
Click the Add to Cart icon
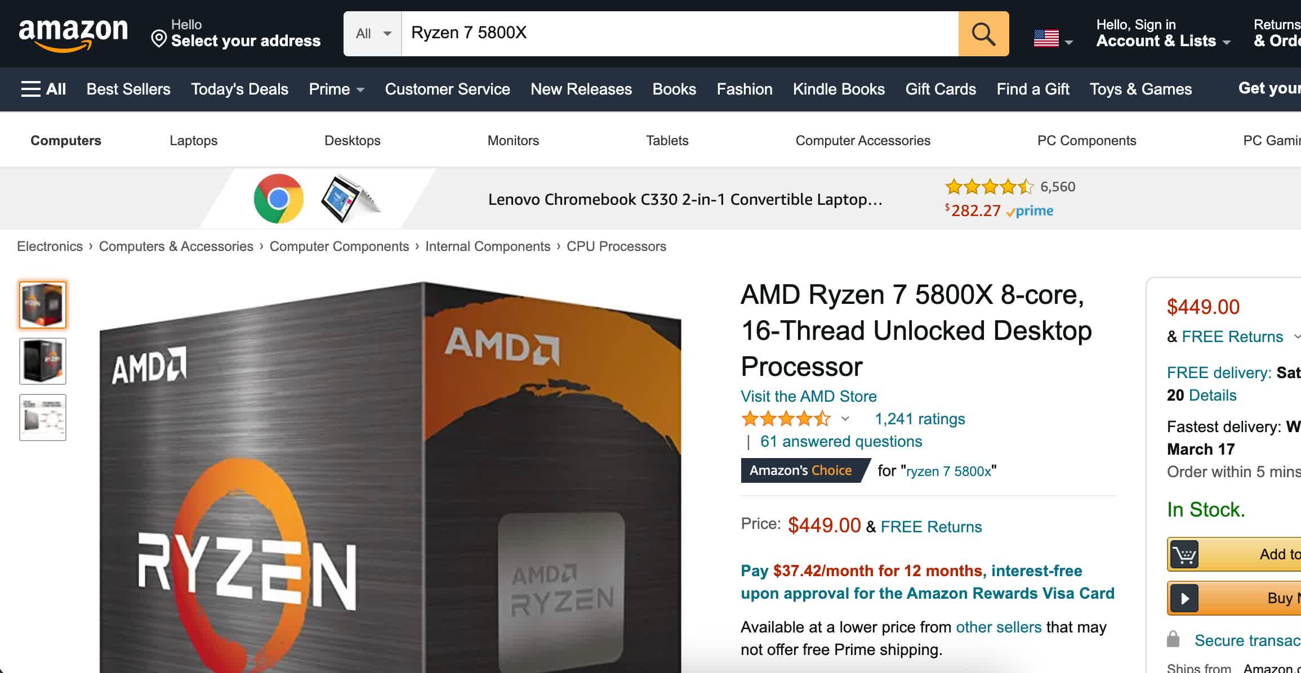click(1184, 555)
